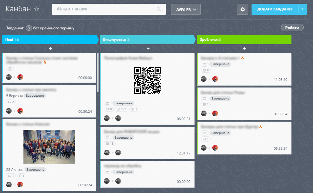Select the Виконуються (3) column header
The width and height of the screenshot is (313, 193).
pyautogui.click(x=148, y=39)
